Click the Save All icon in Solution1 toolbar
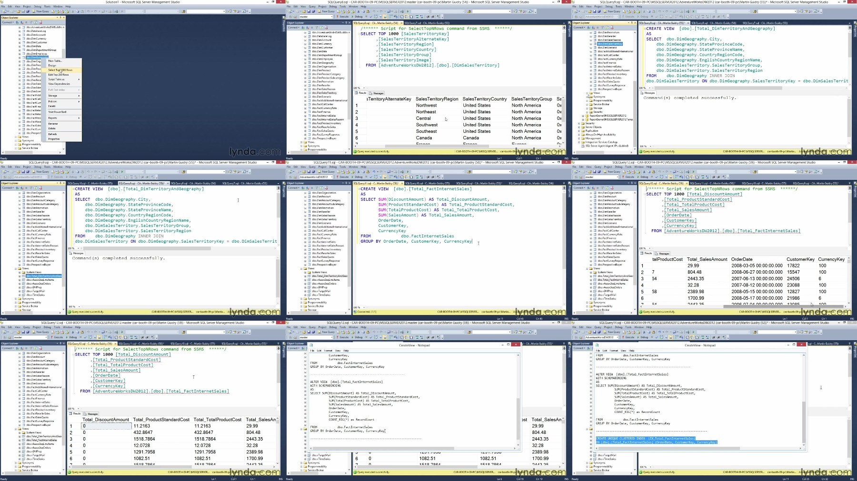The width and height of the screenshot is (857, 481). pyautogui.click(x=28, y=11)
